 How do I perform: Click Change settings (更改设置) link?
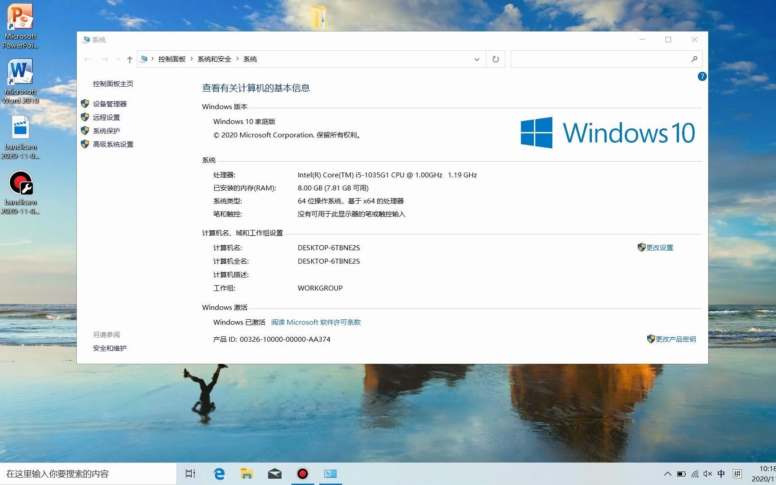tap(660, 247)
